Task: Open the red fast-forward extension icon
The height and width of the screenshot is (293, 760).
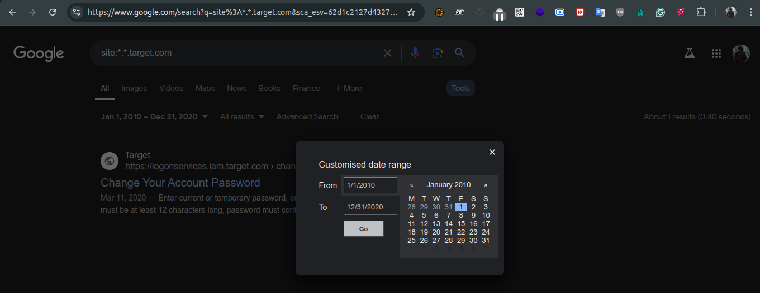Action: pyautogui.click(x=580, y=12)
